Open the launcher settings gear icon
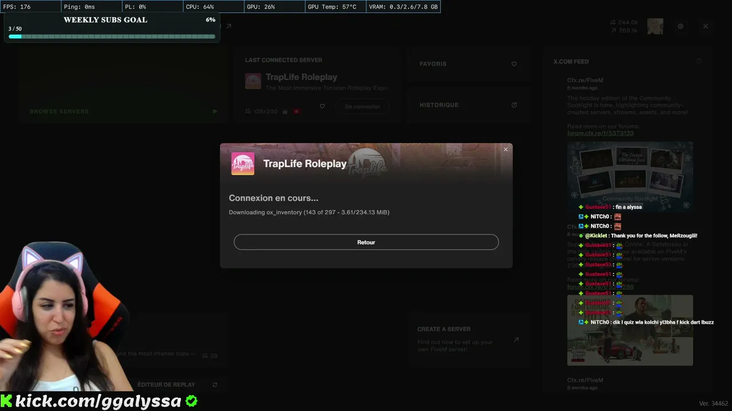 click(681, 26)
